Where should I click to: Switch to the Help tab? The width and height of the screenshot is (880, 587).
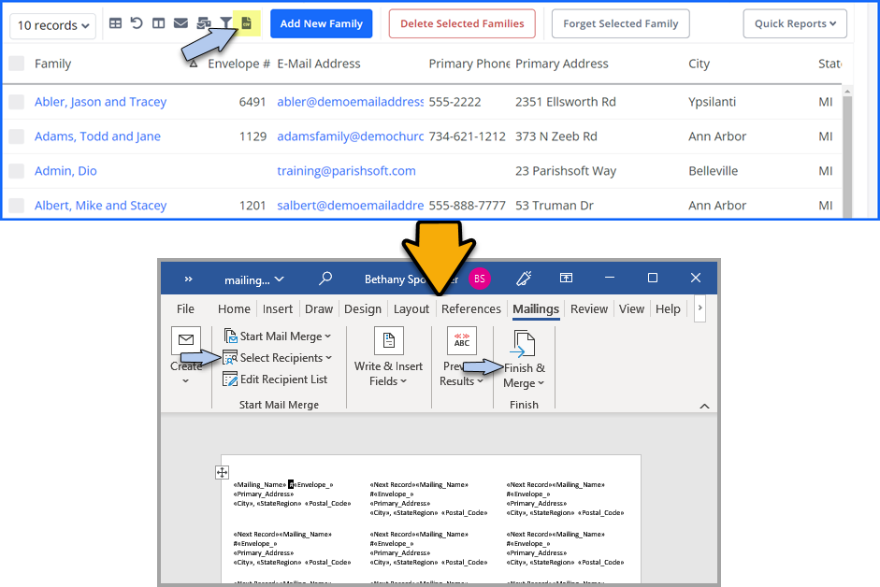pos(668,309)
